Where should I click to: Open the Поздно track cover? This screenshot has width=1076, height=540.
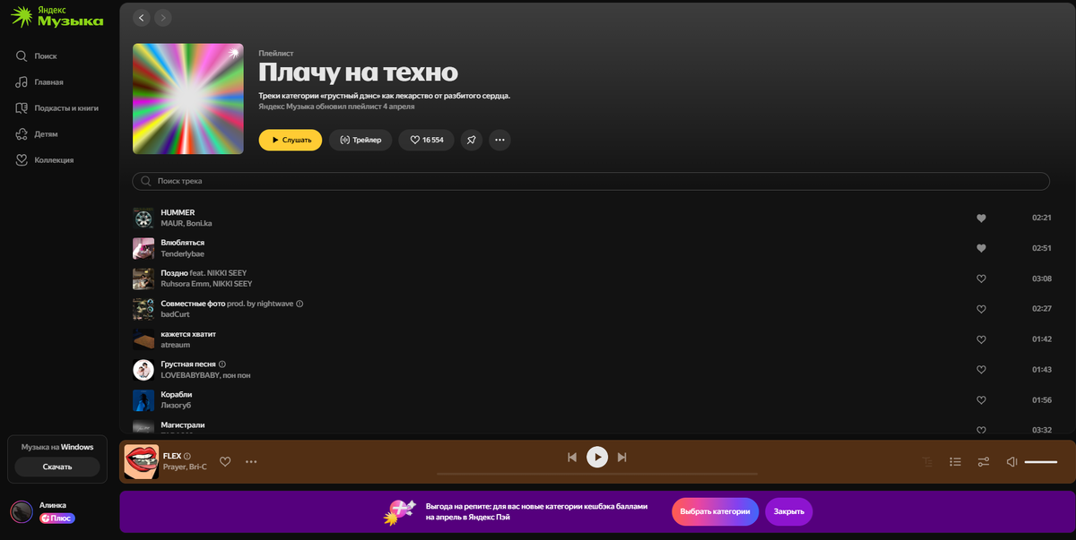[x=143, y=279]
